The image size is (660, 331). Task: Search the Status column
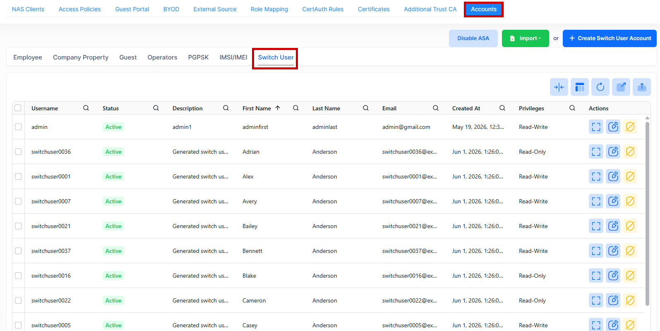click(x=156, y=108)
